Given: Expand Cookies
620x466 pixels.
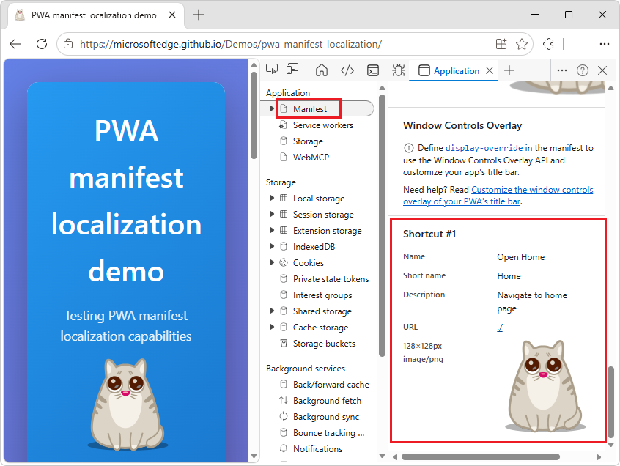Looking at the screenshot, I should [271, 262].
